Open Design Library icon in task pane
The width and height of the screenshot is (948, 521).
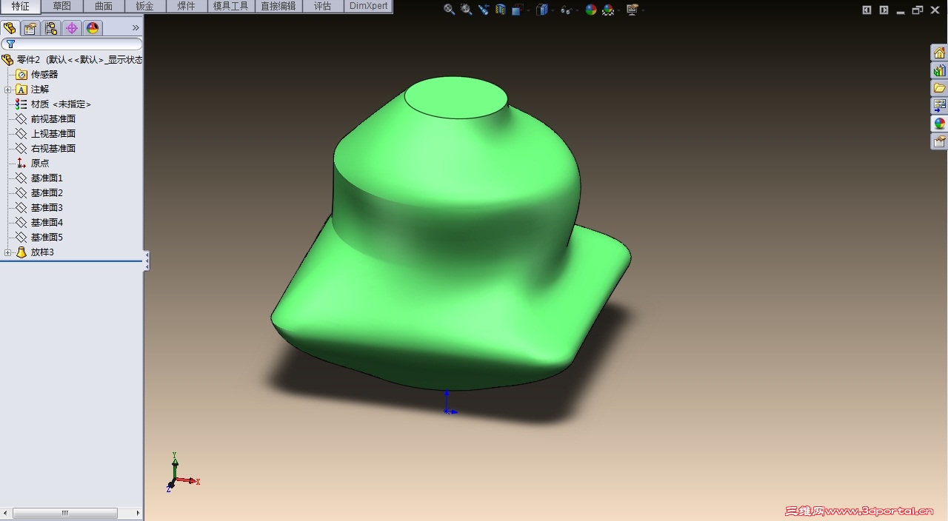coord(939,70)
